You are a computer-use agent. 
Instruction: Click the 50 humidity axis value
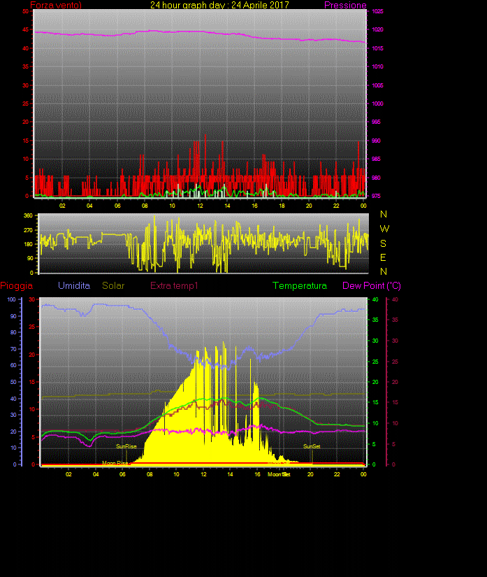point(13,382)
